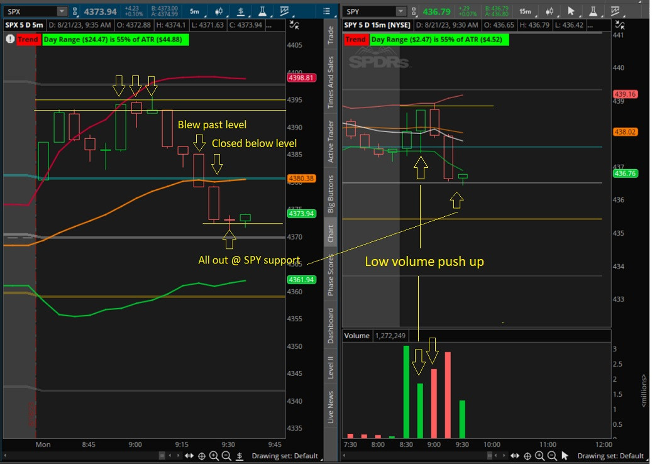Open the Level II sidebar tab
This screenshot has height=464, width=652.
coord(330,368)
